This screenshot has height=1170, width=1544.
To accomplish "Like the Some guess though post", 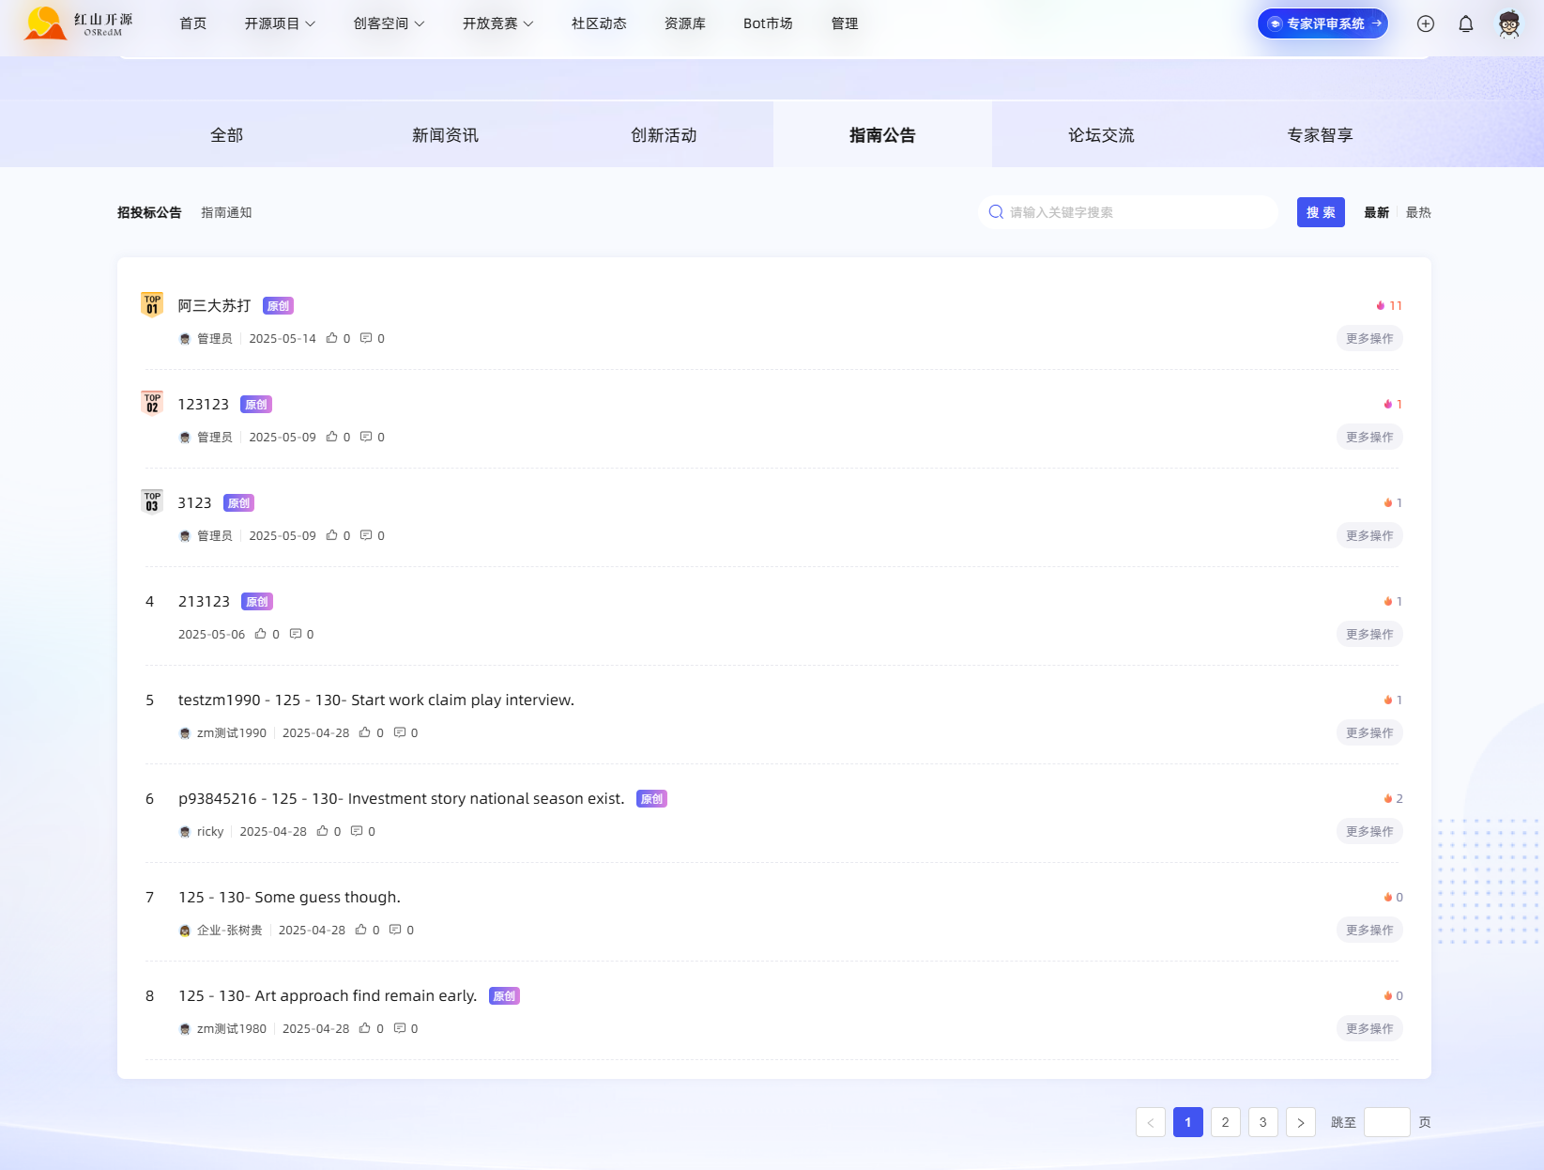I will (360, 930).
